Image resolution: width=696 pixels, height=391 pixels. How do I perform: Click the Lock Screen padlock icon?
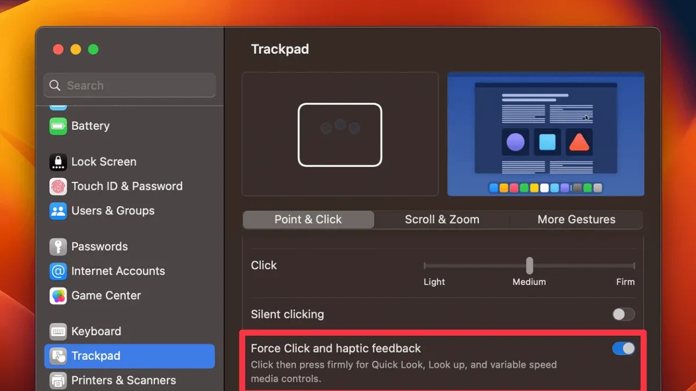58,162
